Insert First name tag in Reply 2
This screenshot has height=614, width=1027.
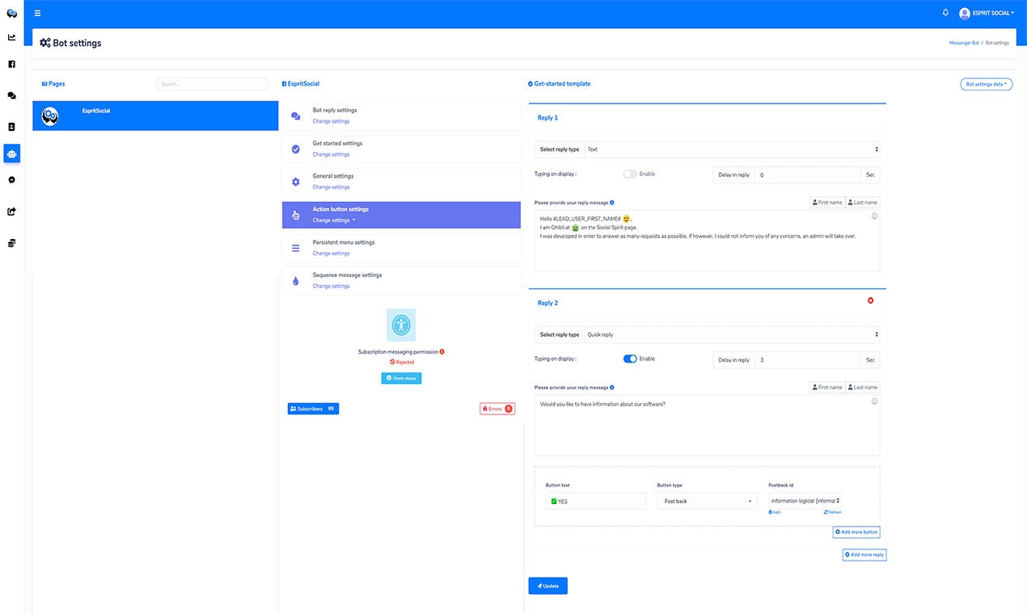point(827,387)
